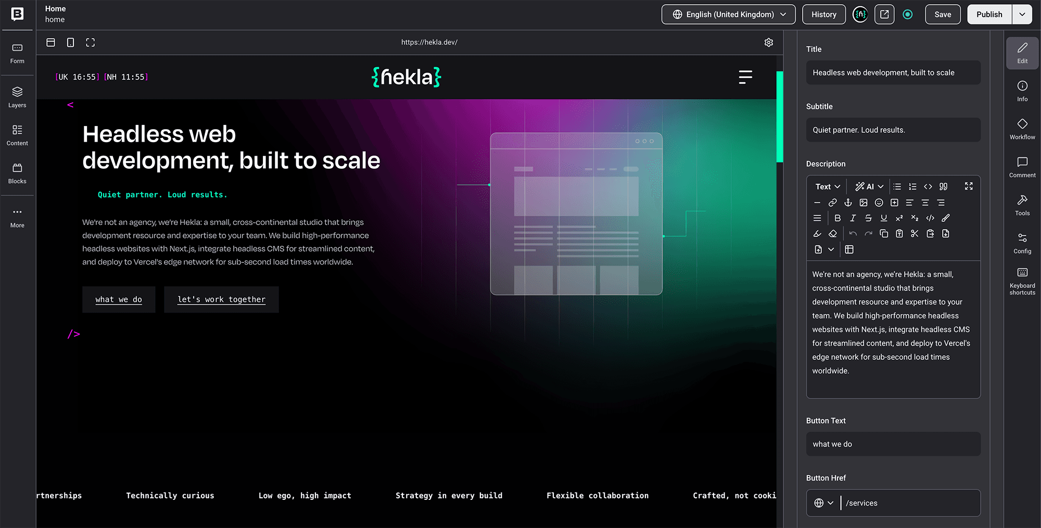Click the blockquote icon in editor toolbar
1041x528 pixels.
[x=944, y=186]
